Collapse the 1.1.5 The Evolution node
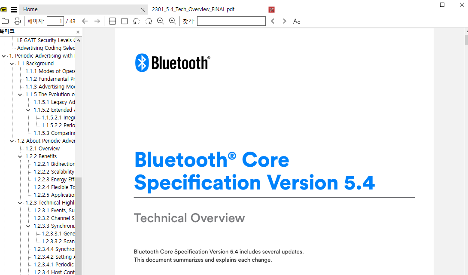The width and height of the screenshot is (468, 275). (20, 95)
